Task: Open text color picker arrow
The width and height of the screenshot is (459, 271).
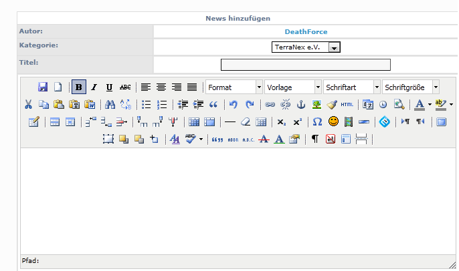Action: [430, 104]
